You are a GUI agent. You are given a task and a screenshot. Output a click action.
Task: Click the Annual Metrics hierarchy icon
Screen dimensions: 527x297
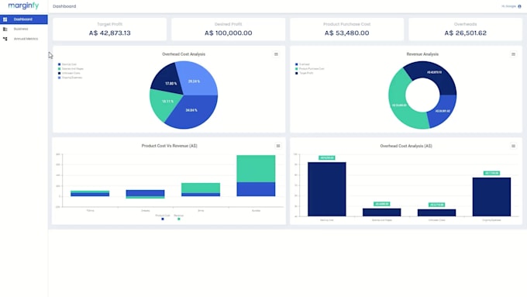[5, 39]
